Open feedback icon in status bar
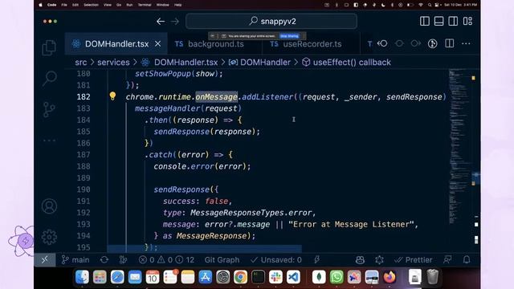514x289 pixels. point(447,260)
